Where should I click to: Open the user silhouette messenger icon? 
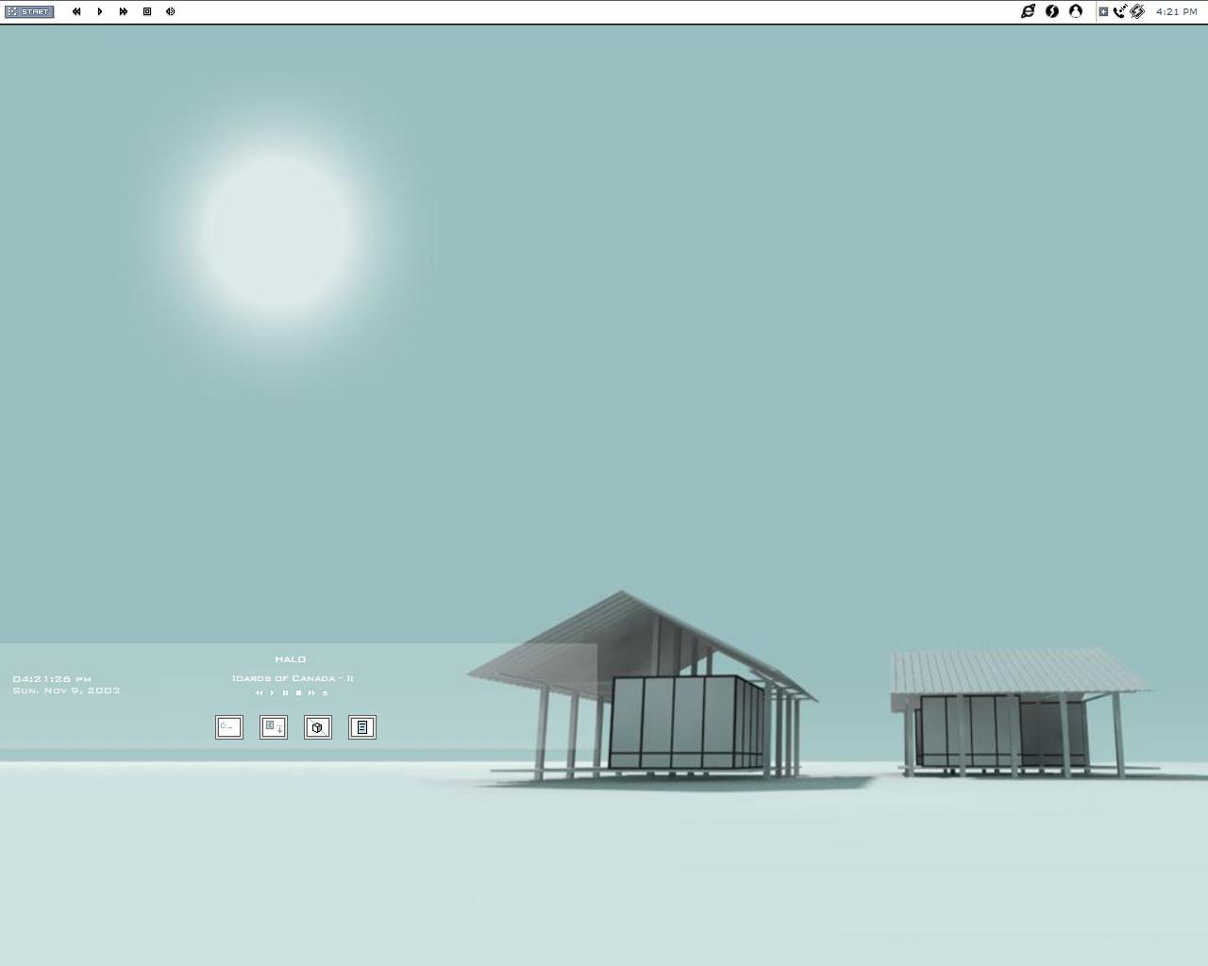[1076, 11]
